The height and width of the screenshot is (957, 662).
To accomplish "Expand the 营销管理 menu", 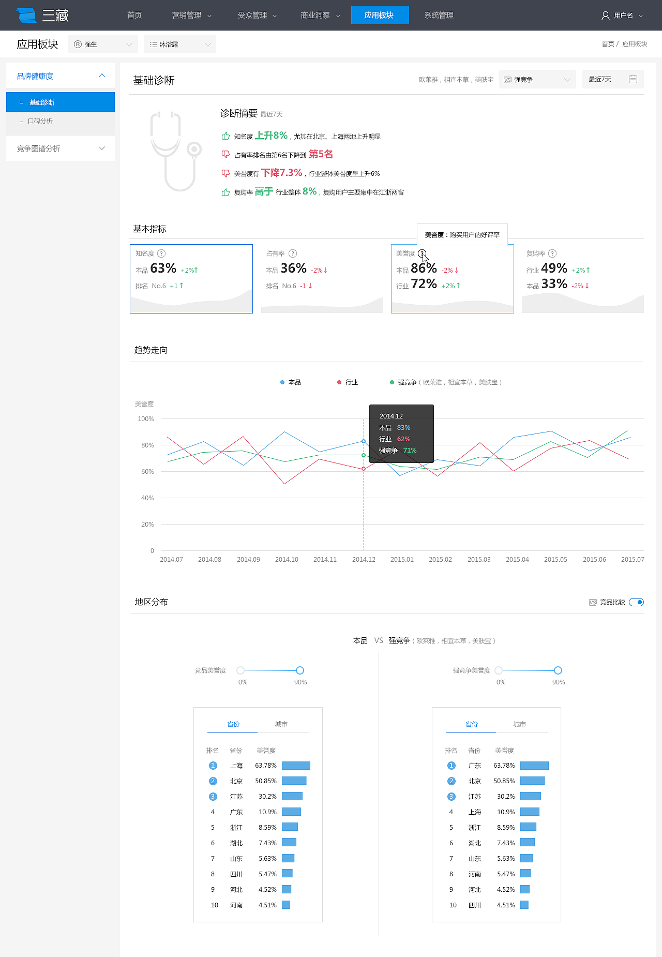I will 191,16.
